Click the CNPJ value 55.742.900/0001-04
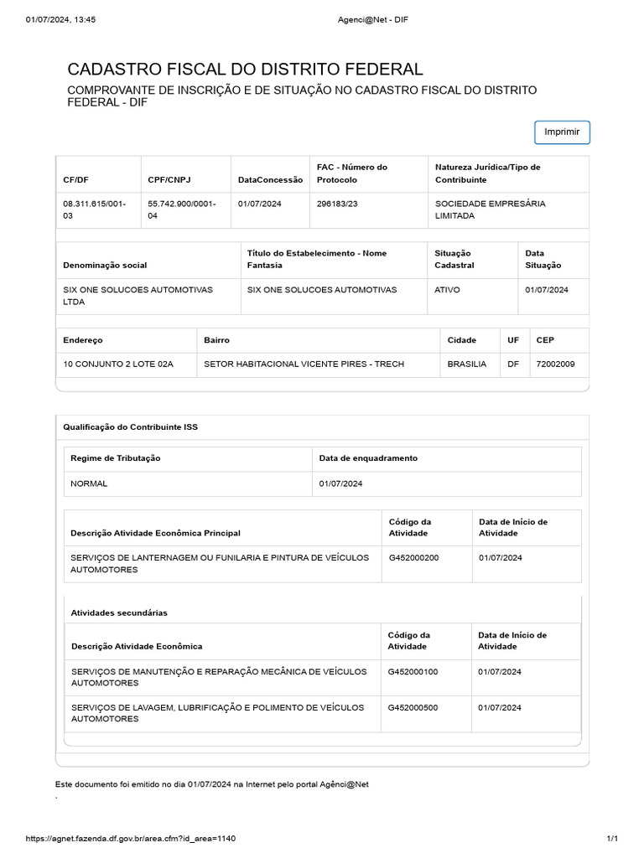 pyautogui.click(x=182, y=209)
